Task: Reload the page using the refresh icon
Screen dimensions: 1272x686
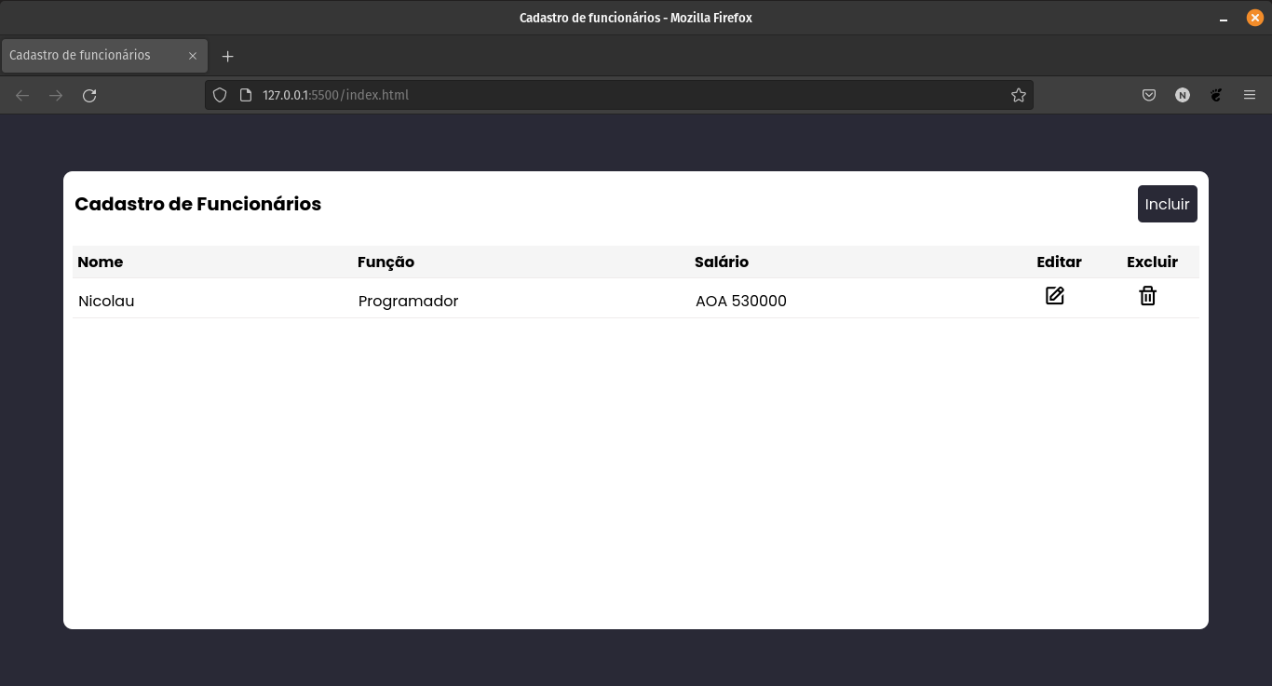Action: [x=89, y=95]
